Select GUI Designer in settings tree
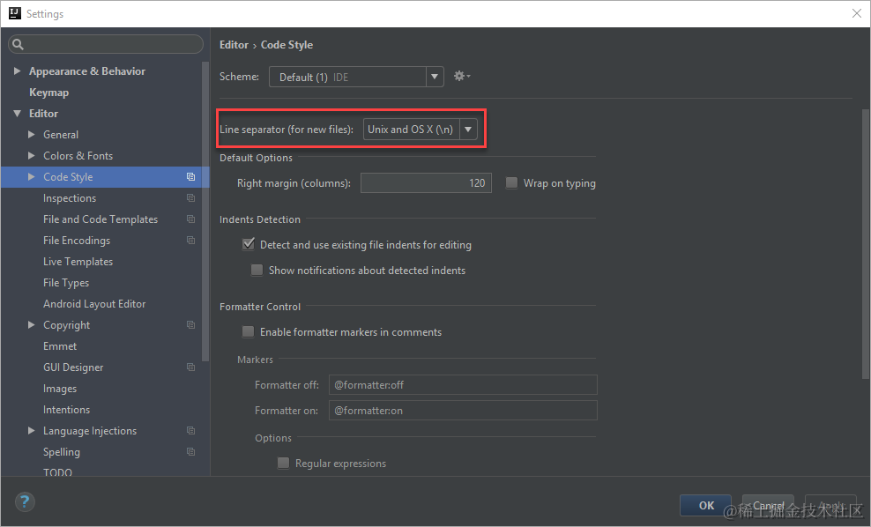The image size is (871, 527). [73, 367]
